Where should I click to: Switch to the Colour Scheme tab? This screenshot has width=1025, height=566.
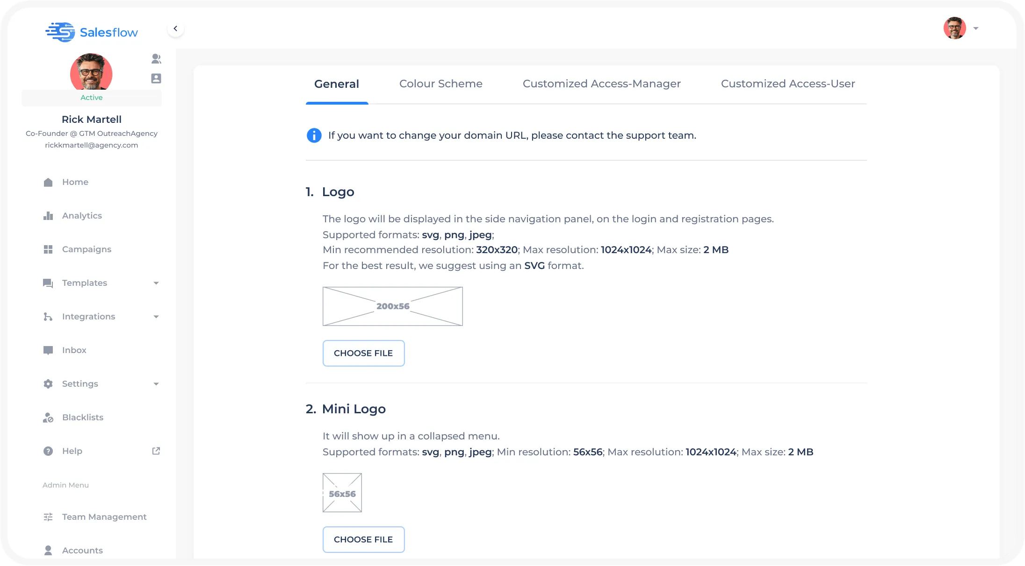point(440,84)
